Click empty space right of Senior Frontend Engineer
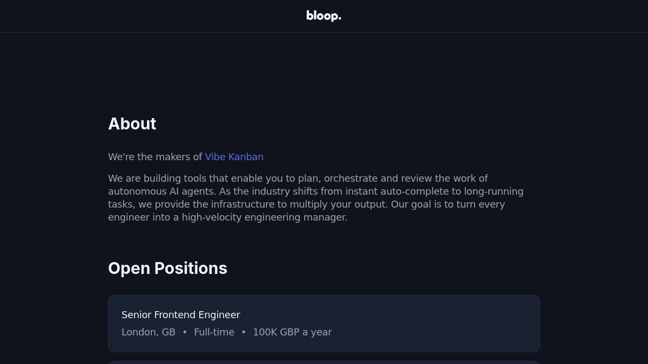This screenshot has height=364, width=648. point(389,315)
